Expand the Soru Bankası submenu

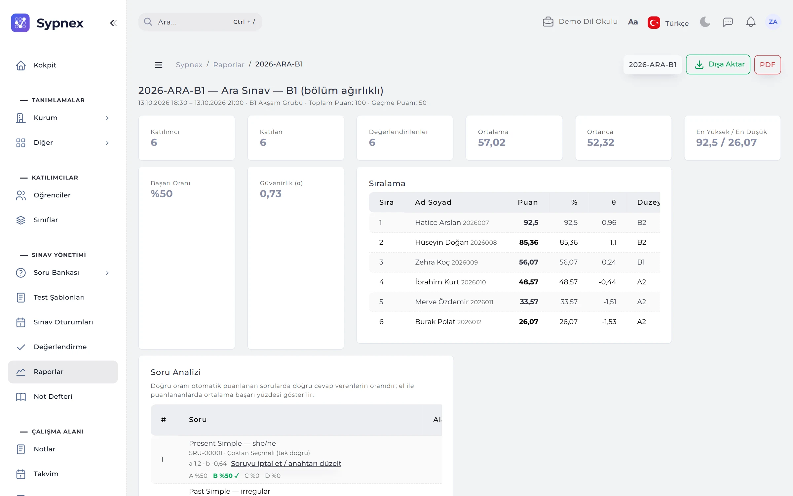tap(63, 272)
